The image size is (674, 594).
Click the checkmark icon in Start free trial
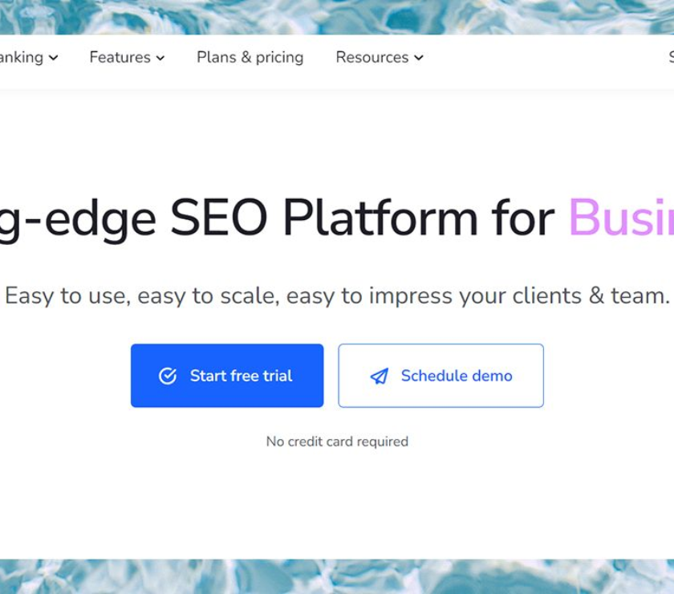(x=168, y=376)
